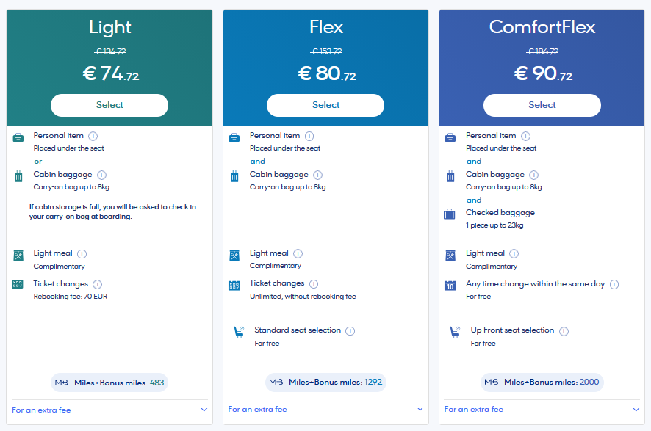Click the Light meal icon in Flex column
Screen dimensions: 651x431
(235, 254)
